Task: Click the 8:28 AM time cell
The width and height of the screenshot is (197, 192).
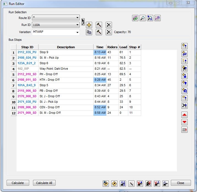Action: pos(100,80)
